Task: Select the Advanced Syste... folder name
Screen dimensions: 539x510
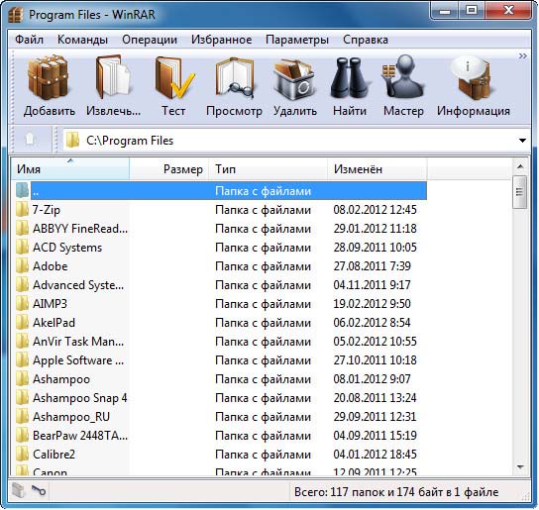Action: [78, 285]
